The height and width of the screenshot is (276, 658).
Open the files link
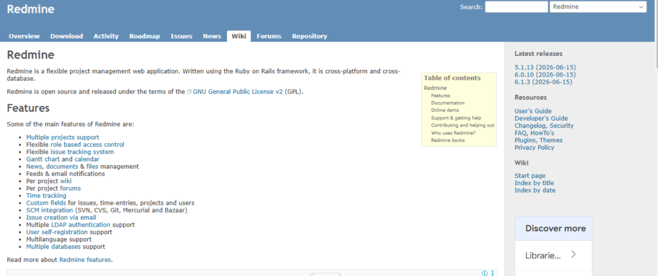coord(93,166)
